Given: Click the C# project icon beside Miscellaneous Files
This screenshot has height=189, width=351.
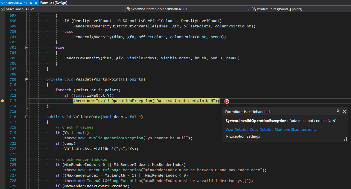Looking at the screenshot, I should (x=3, y=9).
